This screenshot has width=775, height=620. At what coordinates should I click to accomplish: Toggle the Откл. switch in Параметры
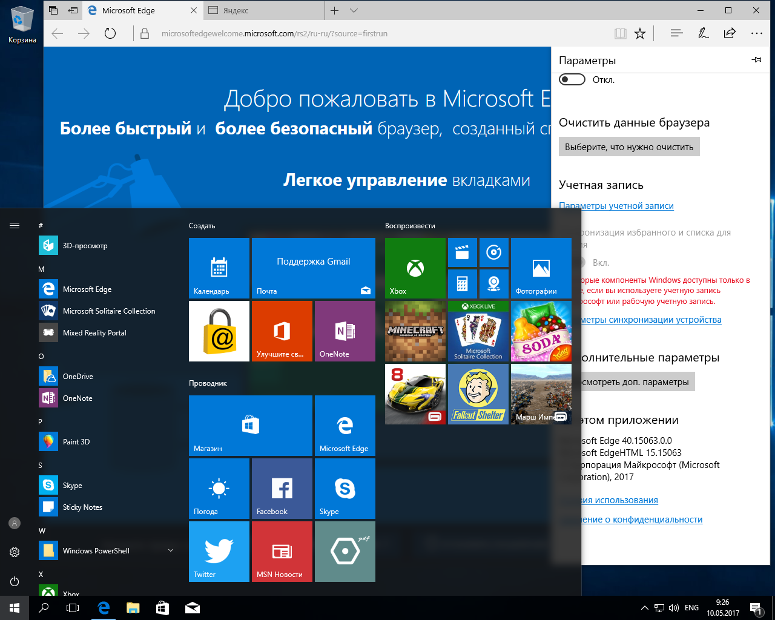coord(572,80)
